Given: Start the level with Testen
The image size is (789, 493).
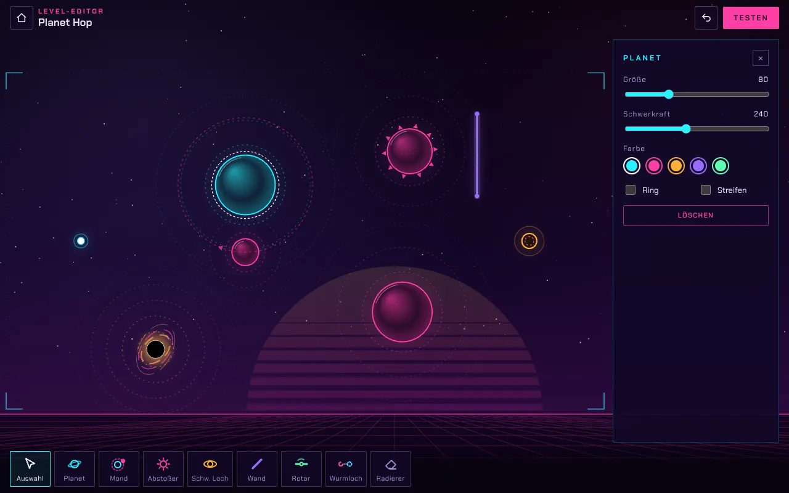Looking at the screenshot, I should [751, 18].
